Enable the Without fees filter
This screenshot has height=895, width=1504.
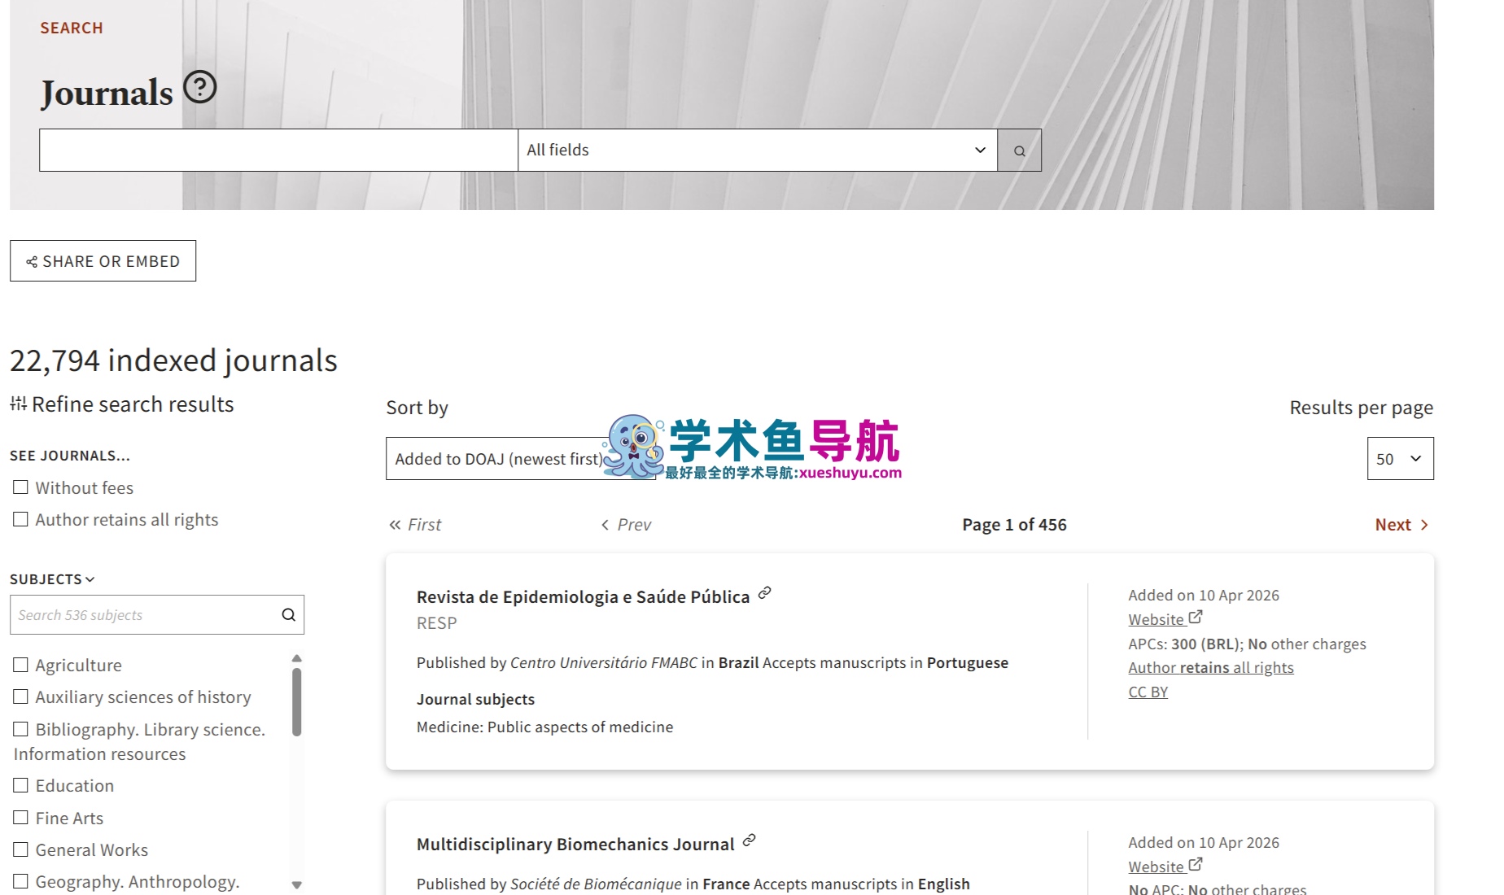point(21,487)
